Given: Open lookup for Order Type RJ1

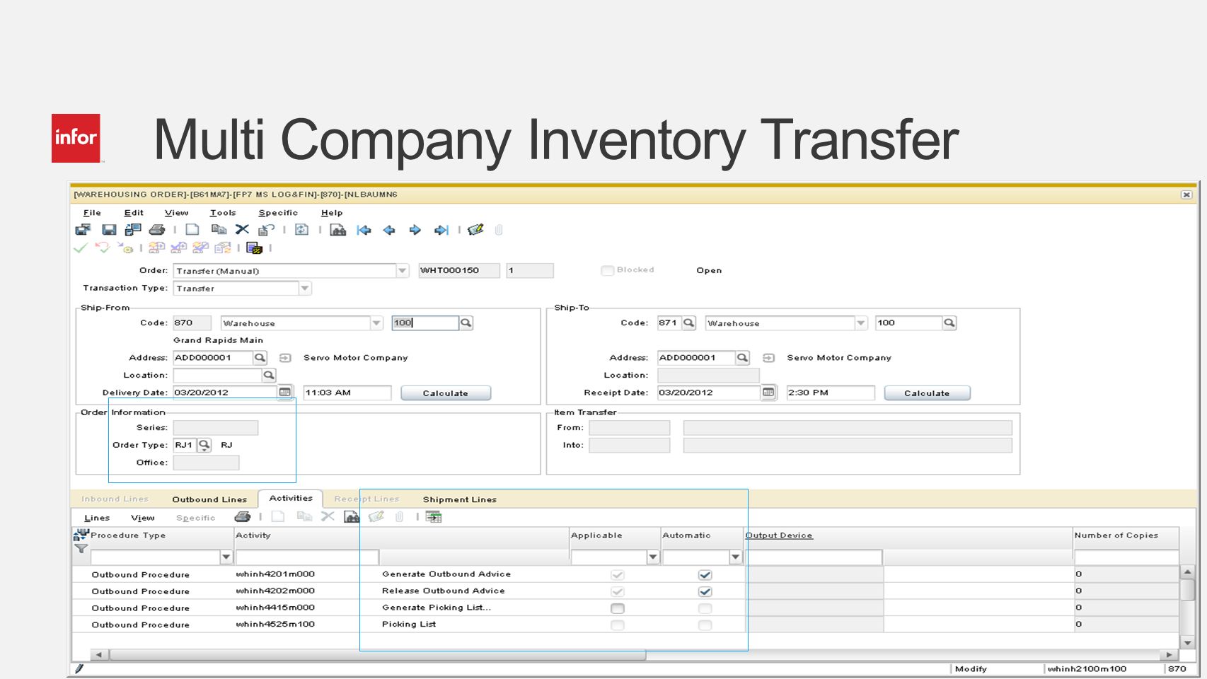Looking at the screenshot, I should pyautogui.click(x=204, y=445).
